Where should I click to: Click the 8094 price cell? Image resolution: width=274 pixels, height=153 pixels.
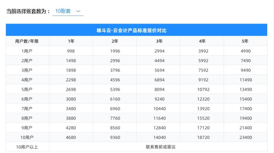[x=158, y=90]
